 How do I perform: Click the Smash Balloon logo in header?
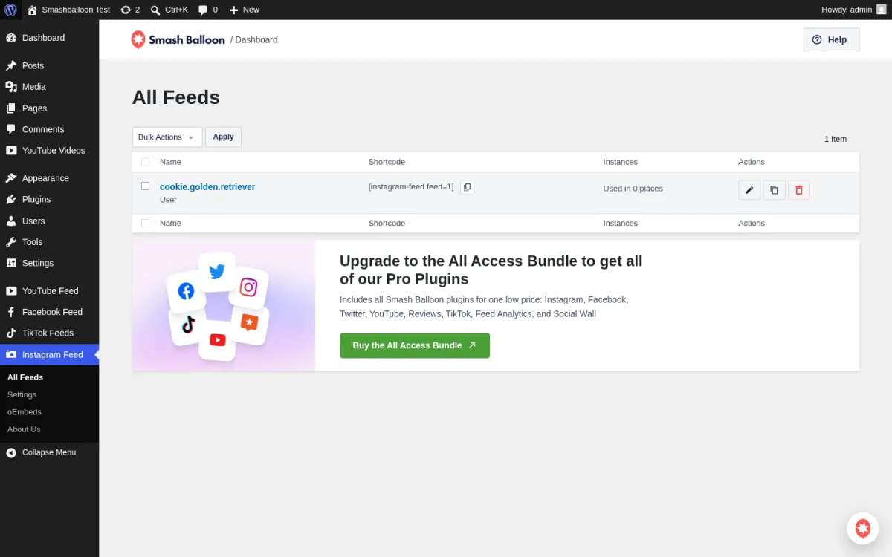[178, 39]
